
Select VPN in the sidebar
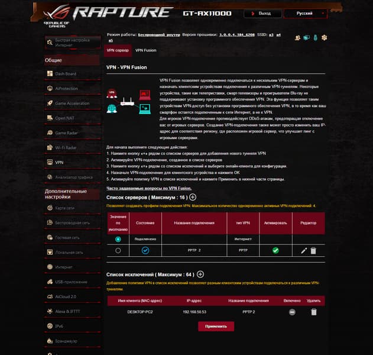[72, 162]
